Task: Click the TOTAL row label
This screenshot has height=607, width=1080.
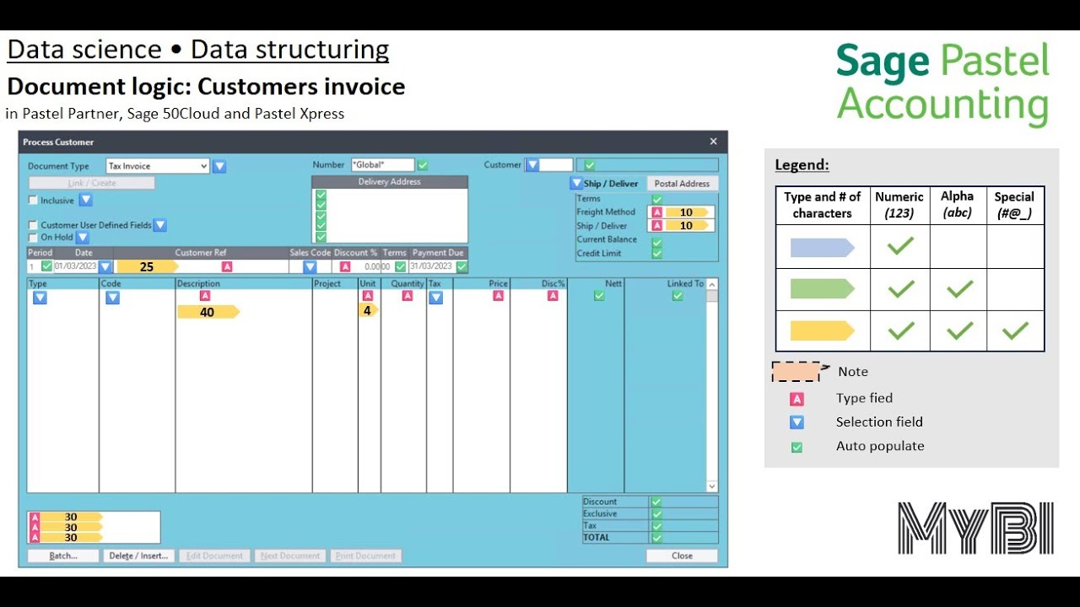Action: (x=596, y=537)
